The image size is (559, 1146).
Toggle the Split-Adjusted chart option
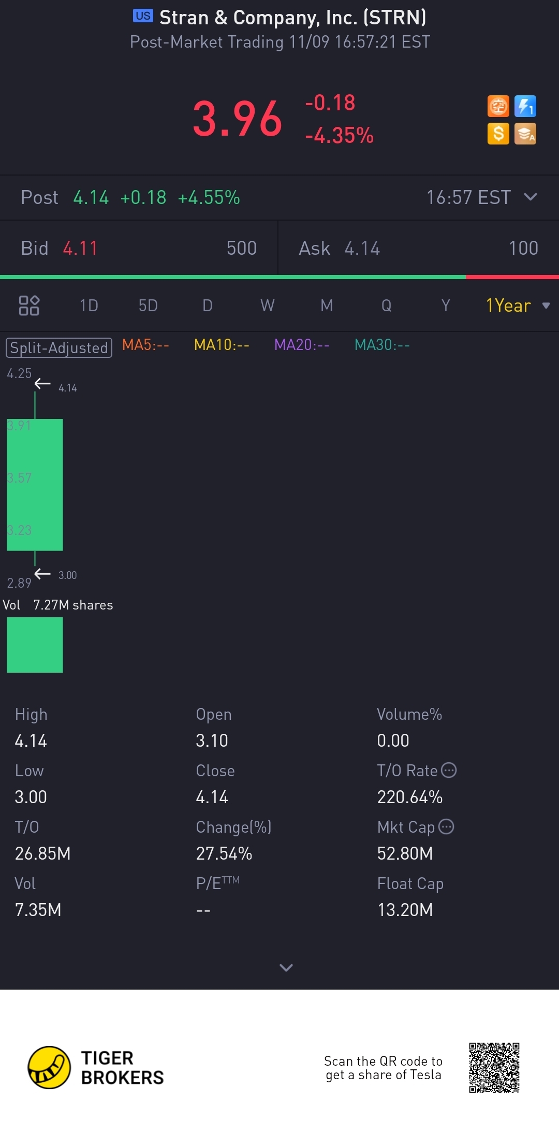59,347
